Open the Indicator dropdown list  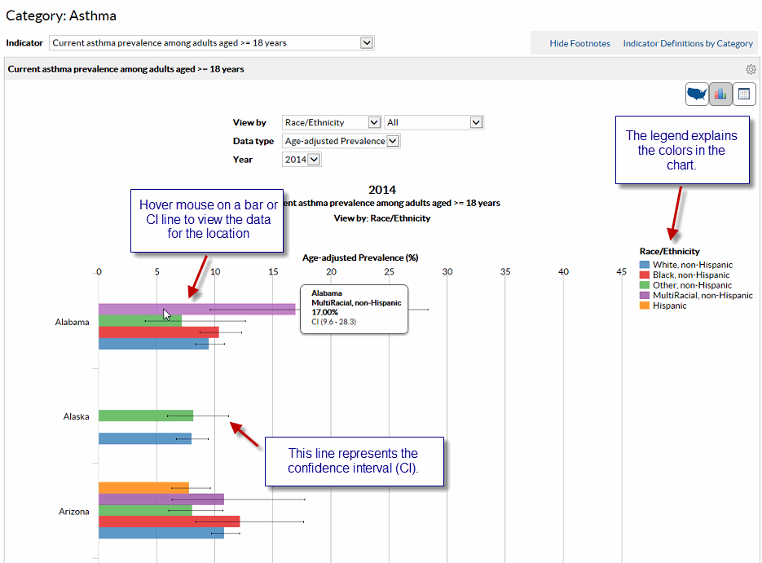point(366,42)
